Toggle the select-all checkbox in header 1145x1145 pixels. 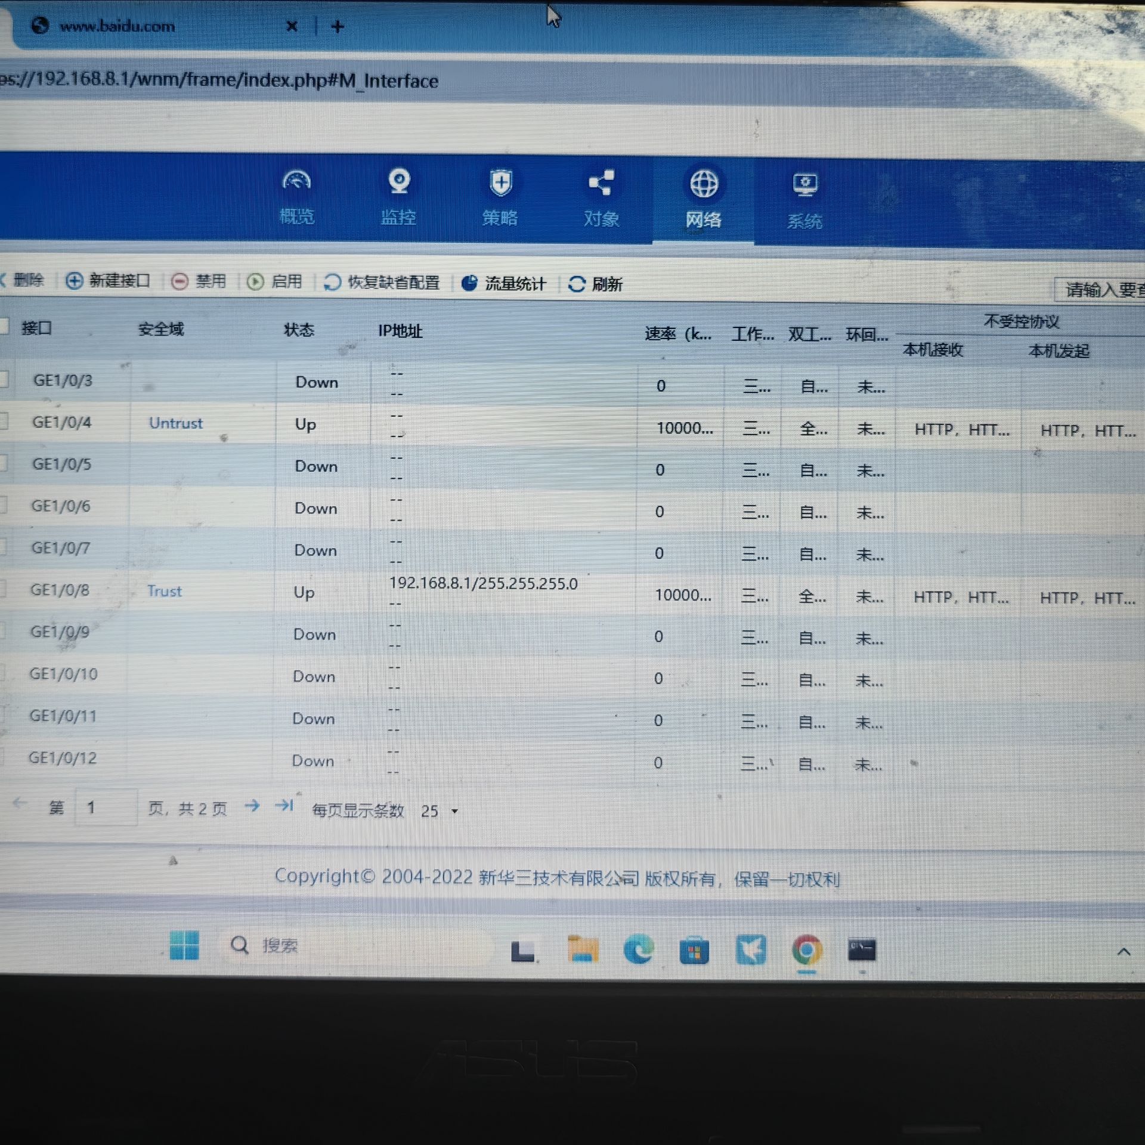(4, 326)
